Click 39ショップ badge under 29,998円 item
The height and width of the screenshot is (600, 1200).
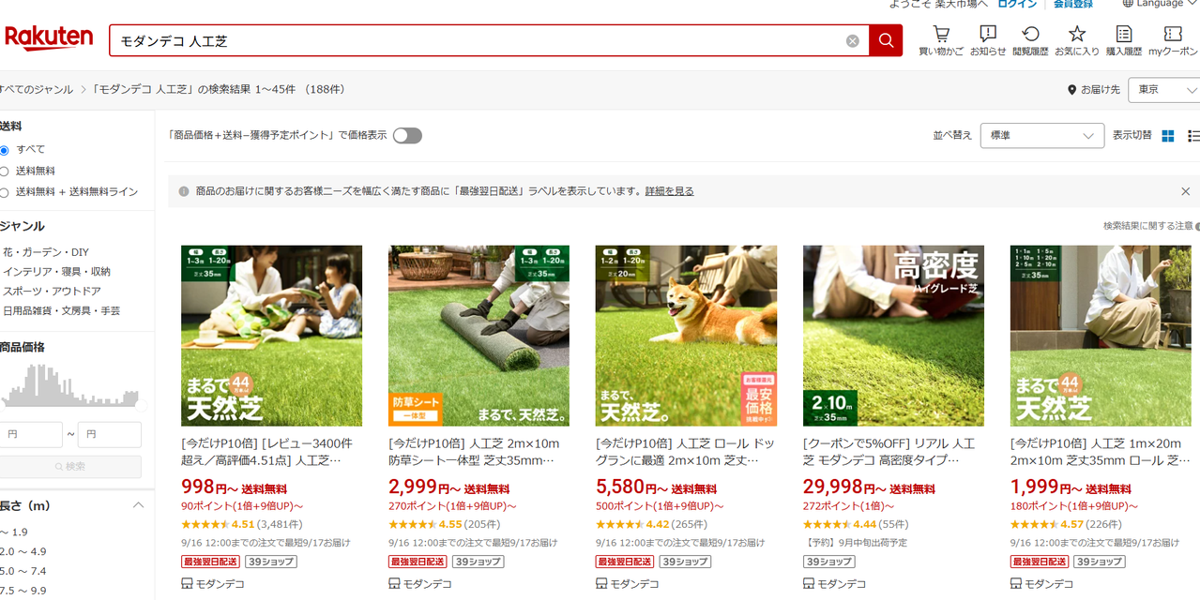(x=828, y=562)
